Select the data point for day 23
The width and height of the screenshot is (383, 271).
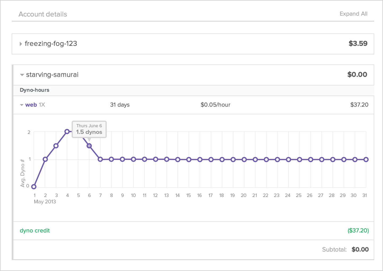point(277,160)
